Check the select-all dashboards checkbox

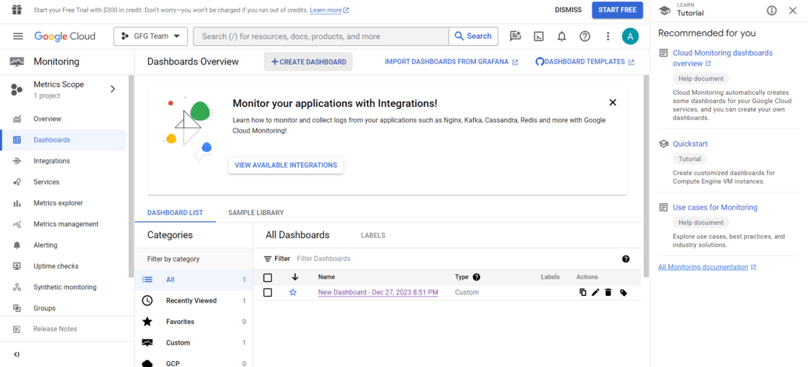click(268, 277)
